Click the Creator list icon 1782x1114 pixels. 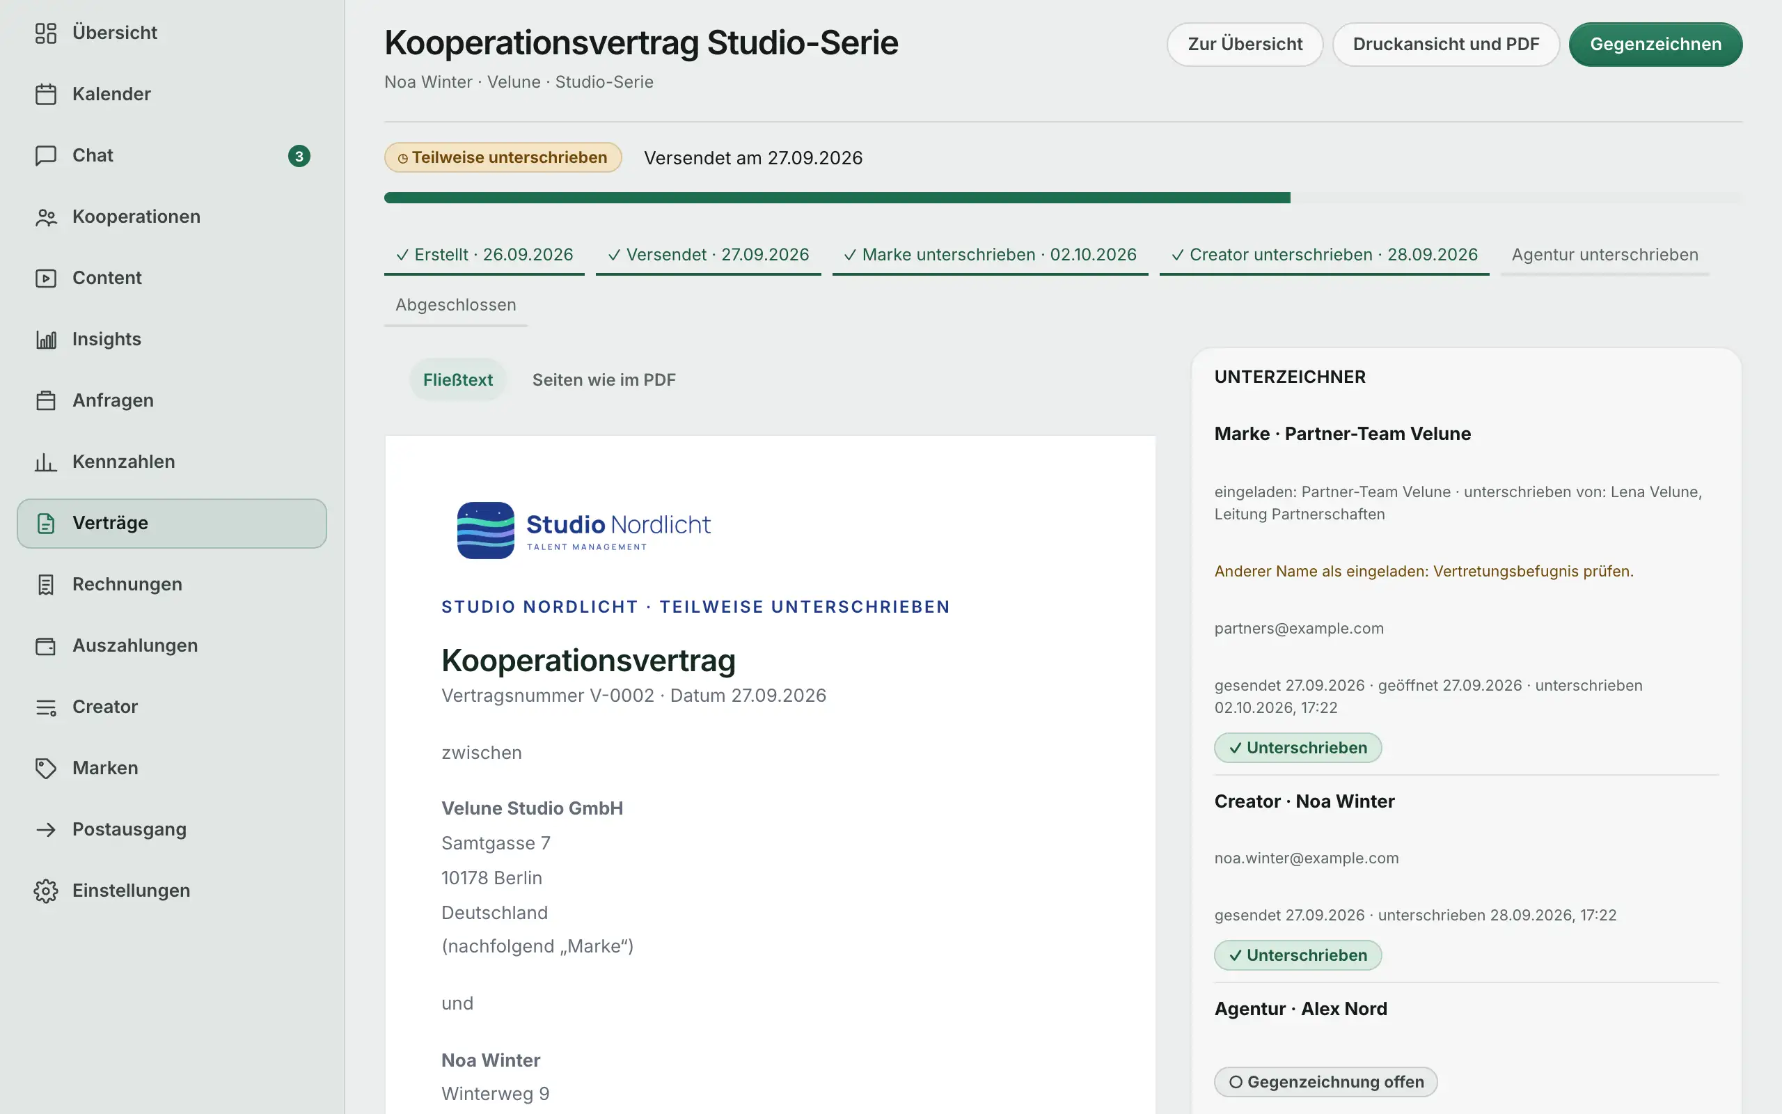[46, 707]
